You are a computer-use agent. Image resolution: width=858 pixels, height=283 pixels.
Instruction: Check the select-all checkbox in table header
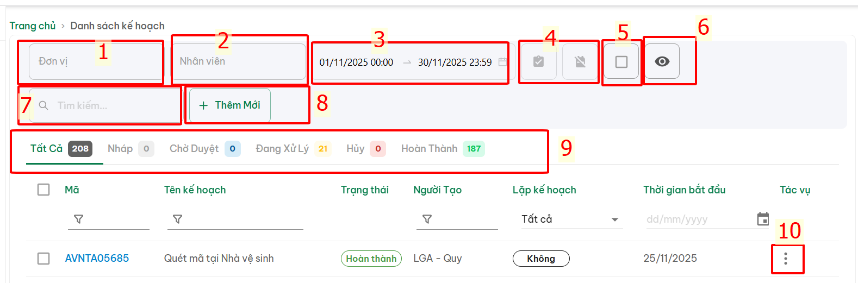click(43, 190)
